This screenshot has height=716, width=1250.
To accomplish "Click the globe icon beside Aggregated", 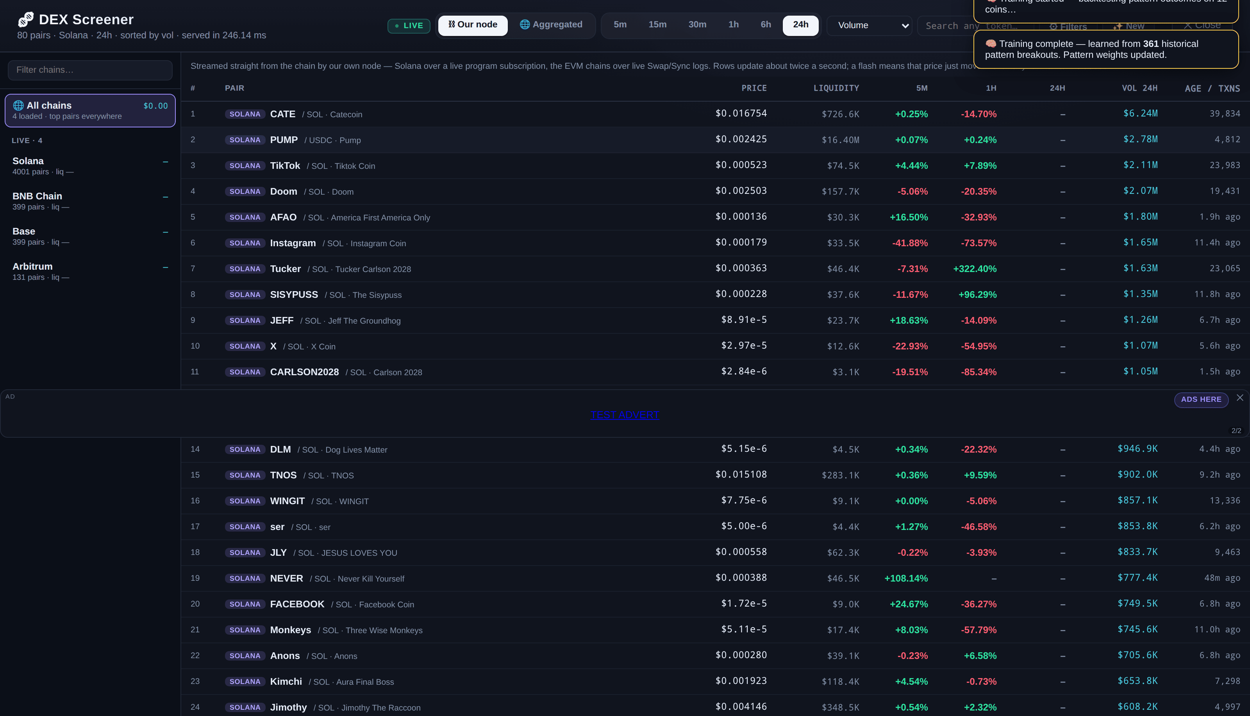I will click(x=525, y=24).
